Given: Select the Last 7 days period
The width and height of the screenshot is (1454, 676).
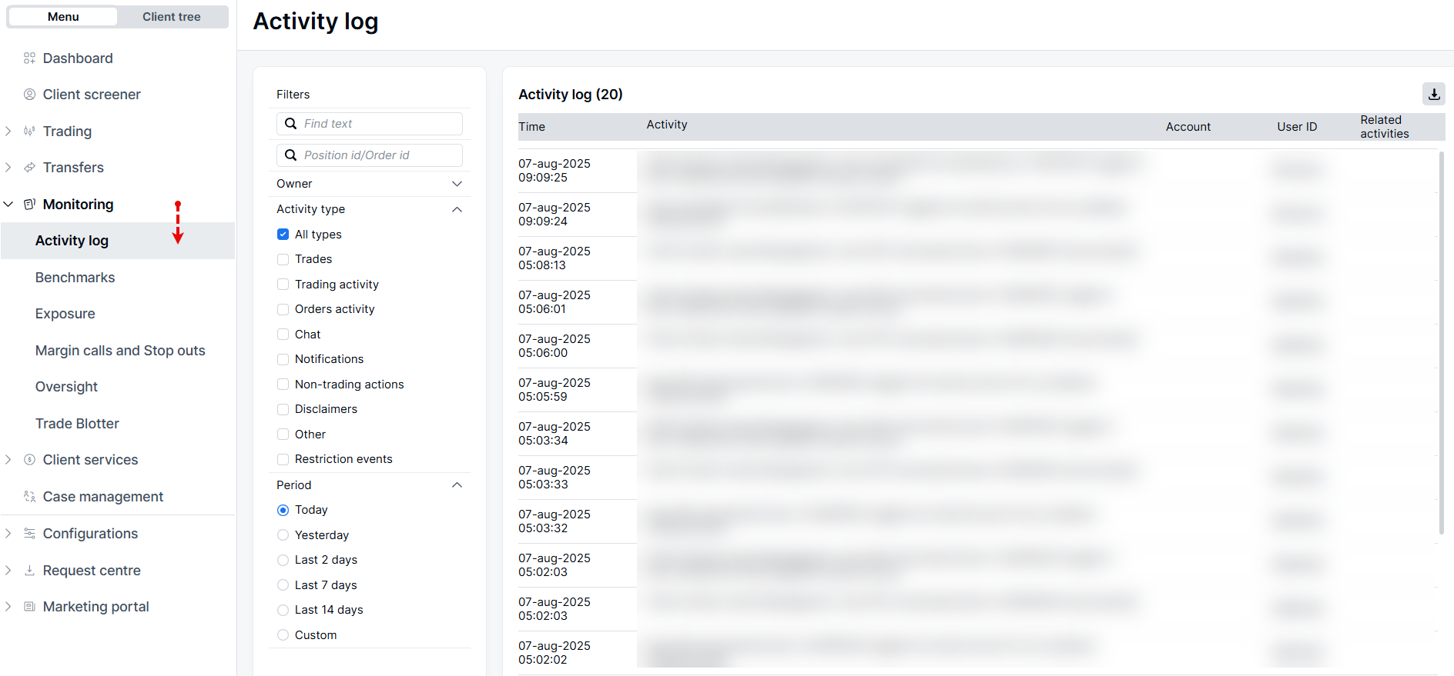Looking at the screenshot, I should pos(283,585).
